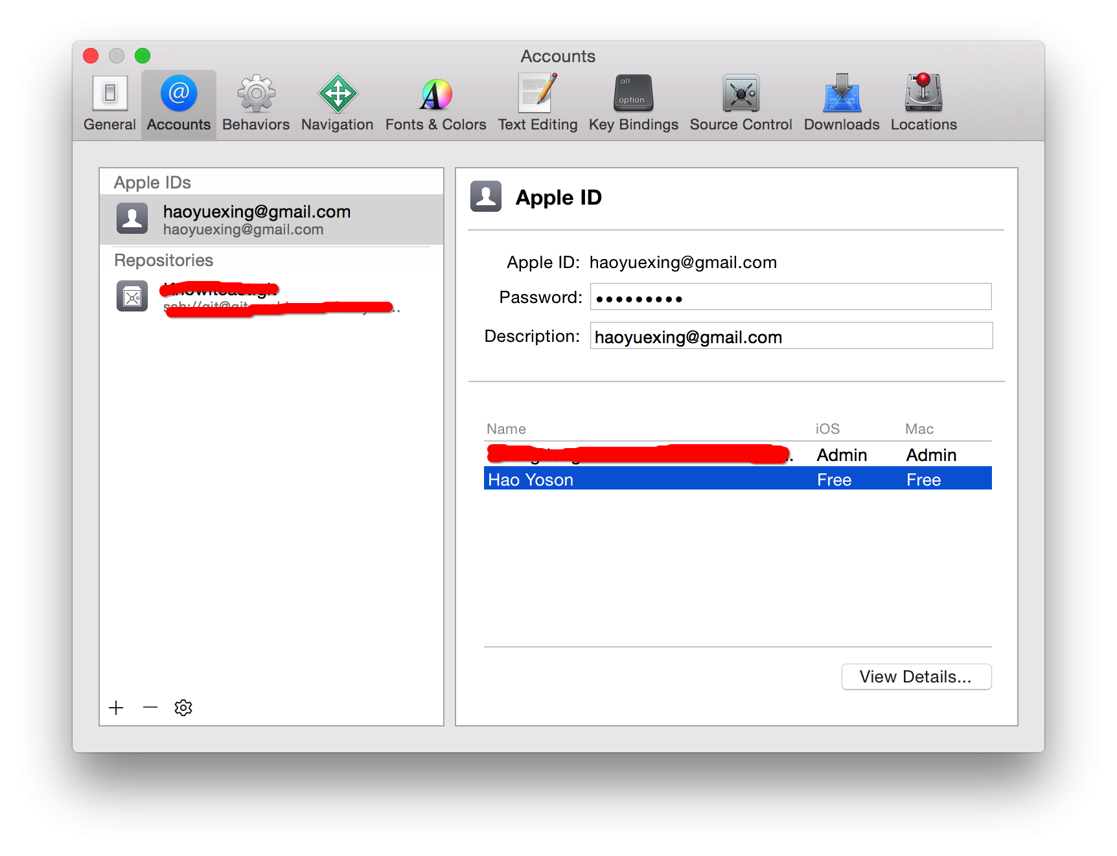The height and width of the screenshot is (856, 1117).
Task: Click the Mac column header
Action: pyautogui.click(x=919, y=429)
